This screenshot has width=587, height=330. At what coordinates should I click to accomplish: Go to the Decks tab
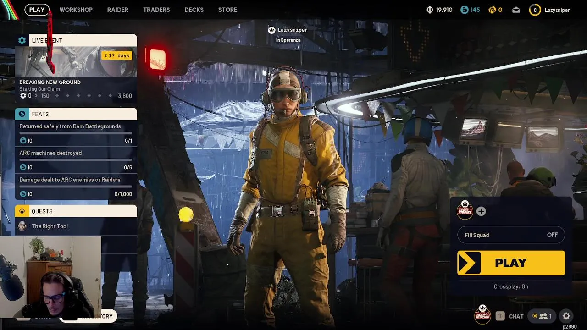click(194, 10)
